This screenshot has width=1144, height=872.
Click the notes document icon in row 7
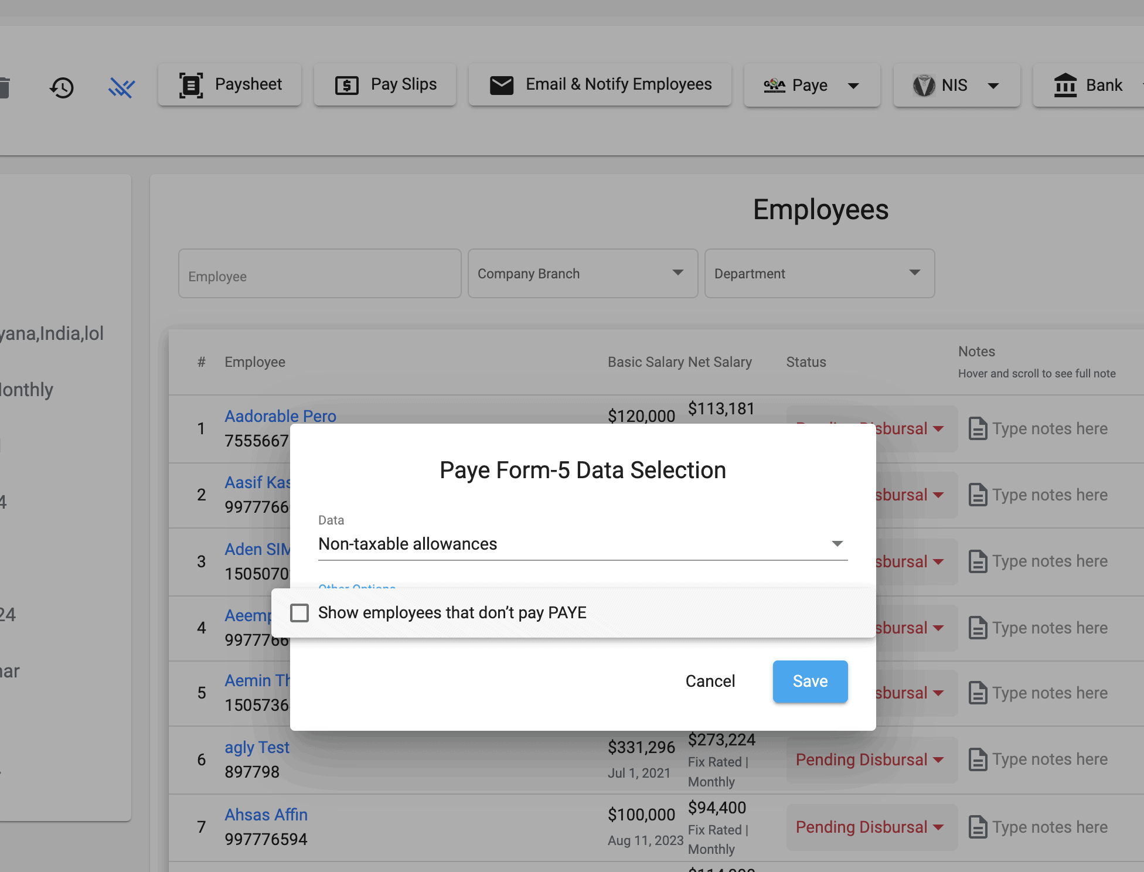977,827
